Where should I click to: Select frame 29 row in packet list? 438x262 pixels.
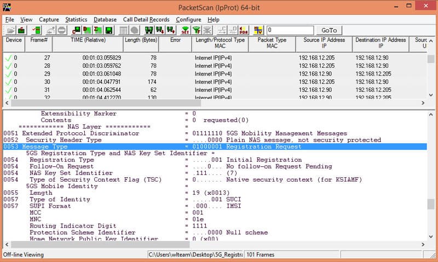(x=215, y=74)
